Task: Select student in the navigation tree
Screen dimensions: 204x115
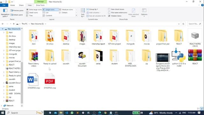Action: pyautogui.click(x=12, y=90)
